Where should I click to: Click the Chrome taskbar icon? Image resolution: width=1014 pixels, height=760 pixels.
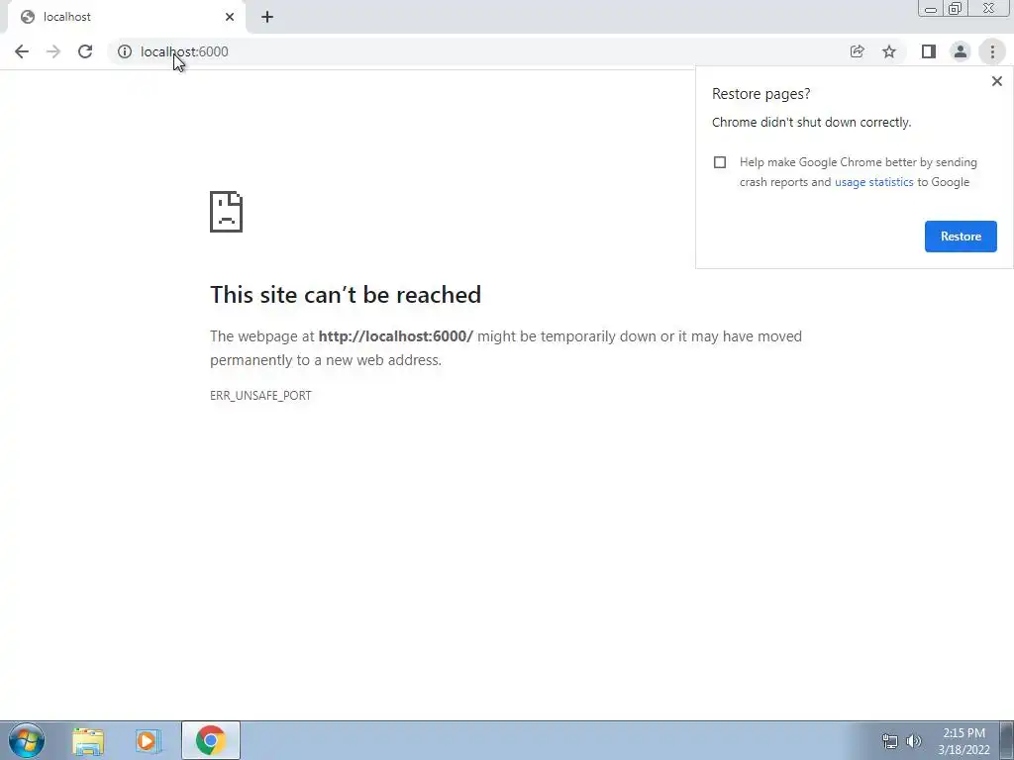211,740
